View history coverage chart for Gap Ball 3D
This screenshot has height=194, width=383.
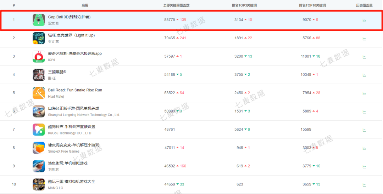pos(364,20)
